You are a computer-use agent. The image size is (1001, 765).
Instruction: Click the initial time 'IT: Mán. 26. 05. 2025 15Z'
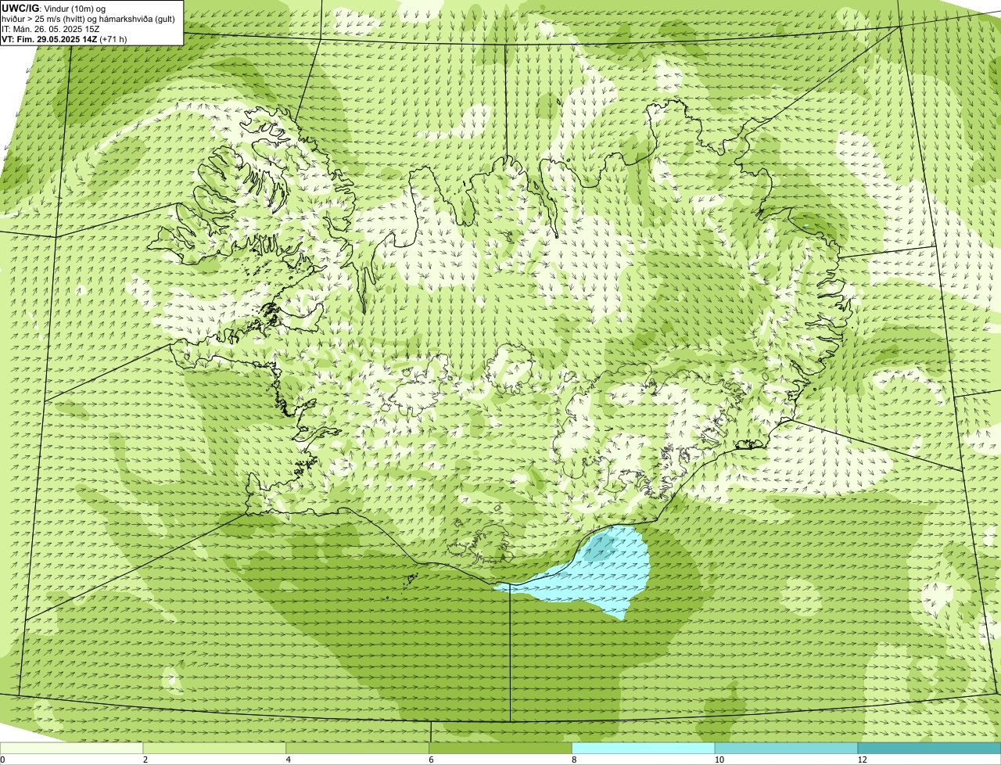(x=50, y=28)
